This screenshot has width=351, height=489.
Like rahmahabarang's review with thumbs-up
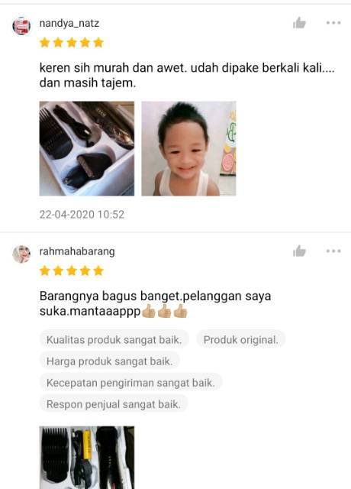point(299,251)
